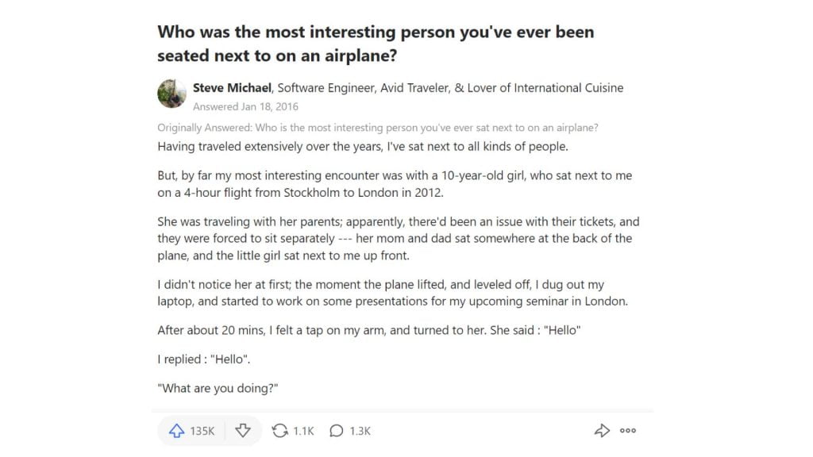Click the paragraph starting Having traveled extensively
This screenshot has height=457, width=813.
(x=362, y=147)
